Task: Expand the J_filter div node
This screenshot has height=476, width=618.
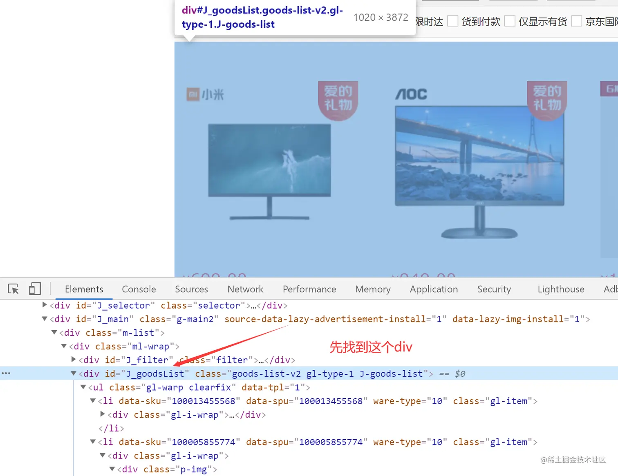Action: point(74,359)
